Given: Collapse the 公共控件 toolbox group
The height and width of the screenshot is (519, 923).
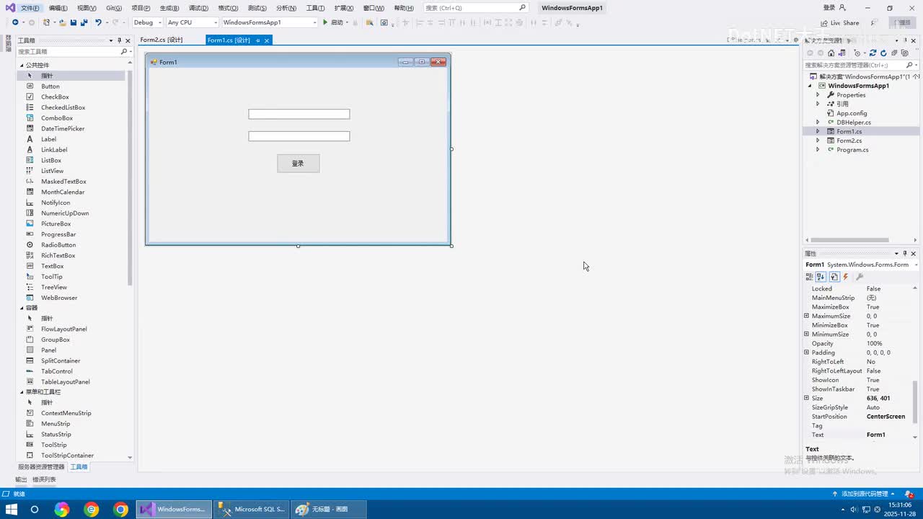Looking at the screenshot, I should point(22,65).
